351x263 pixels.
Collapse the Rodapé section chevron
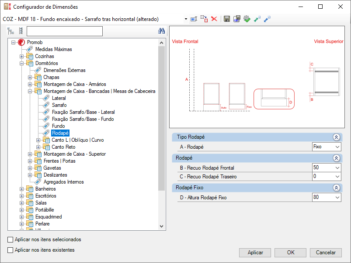(x=336, y=158)
